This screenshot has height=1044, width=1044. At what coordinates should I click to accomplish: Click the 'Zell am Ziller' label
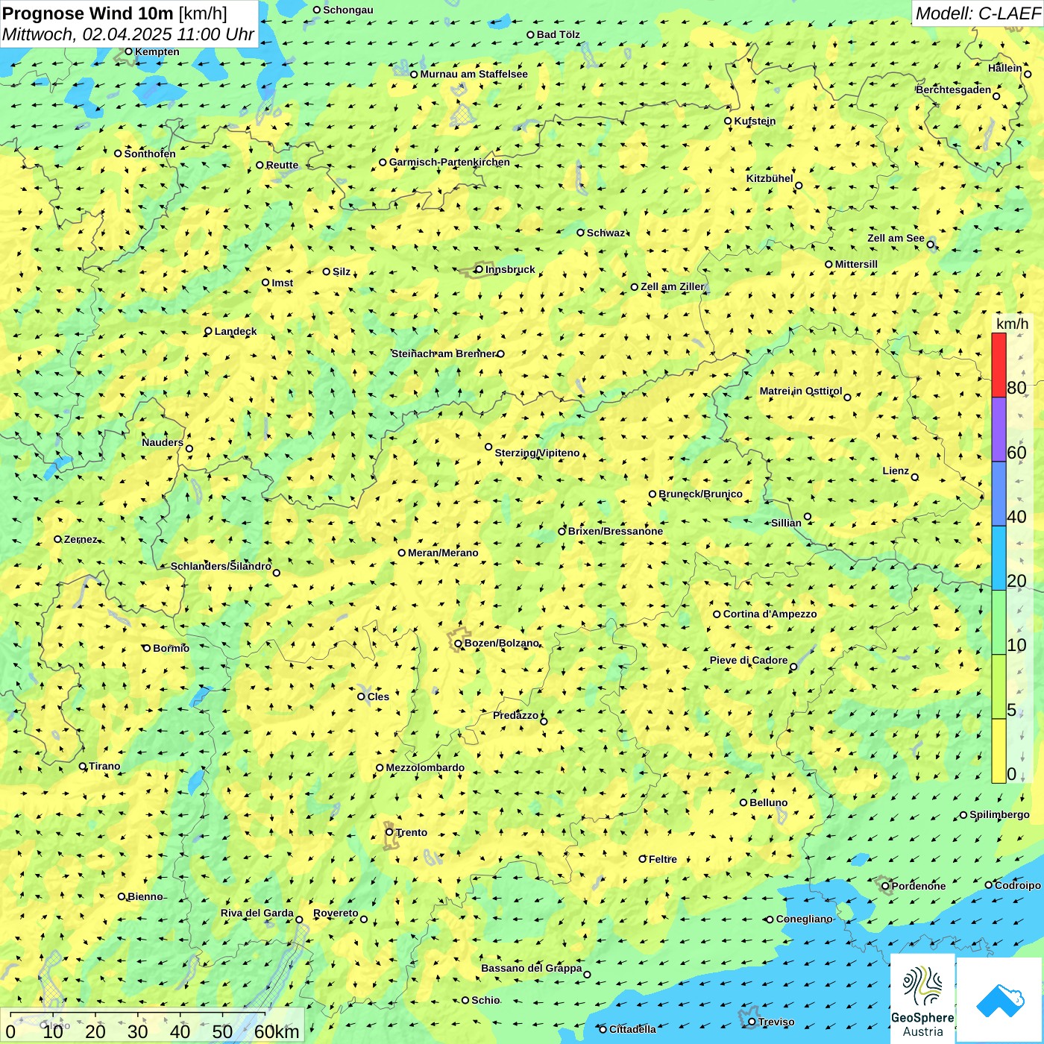(673, 286)
